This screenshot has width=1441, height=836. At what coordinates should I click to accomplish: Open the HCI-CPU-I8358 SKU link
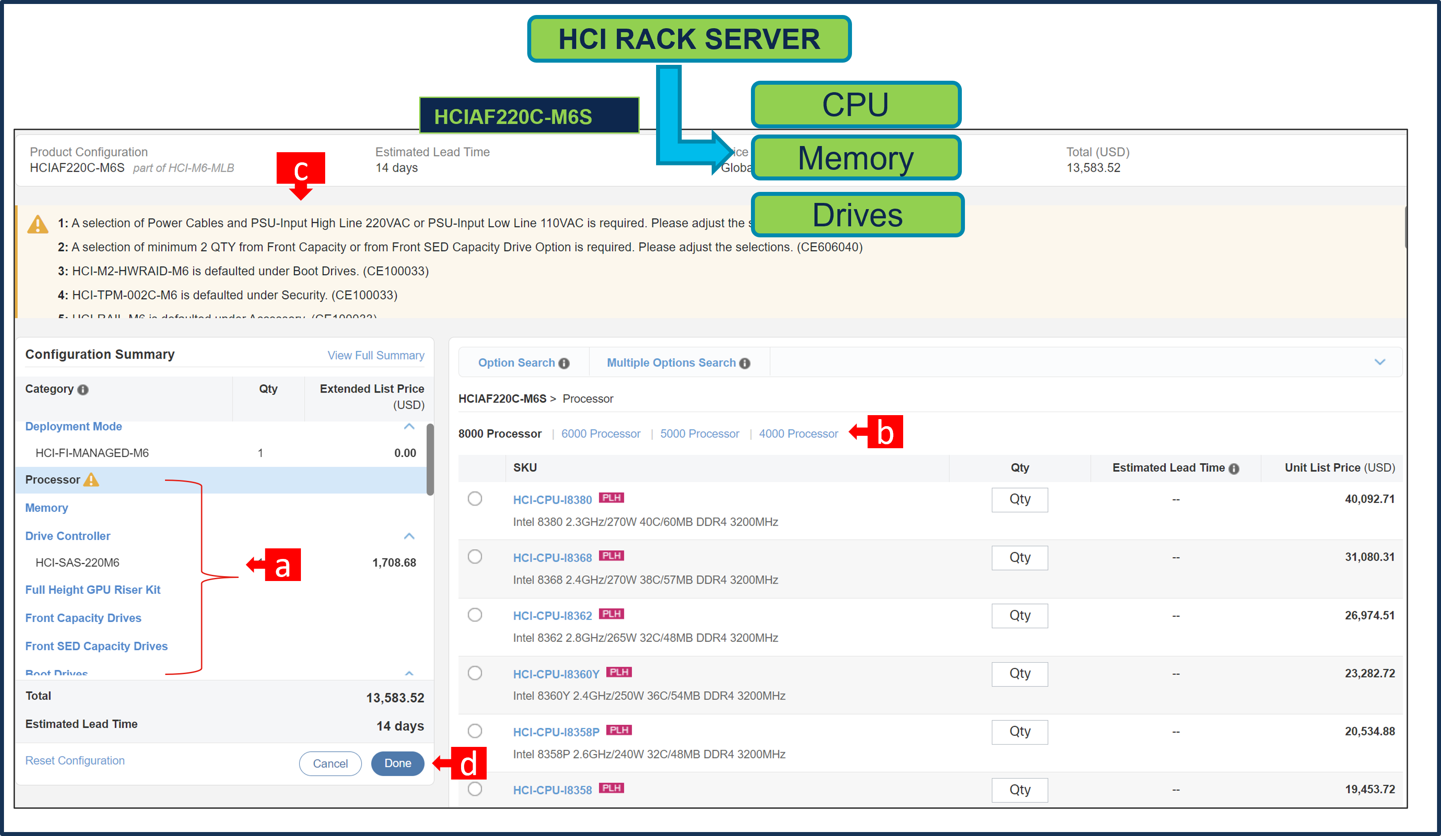click(x=552, y=790)
